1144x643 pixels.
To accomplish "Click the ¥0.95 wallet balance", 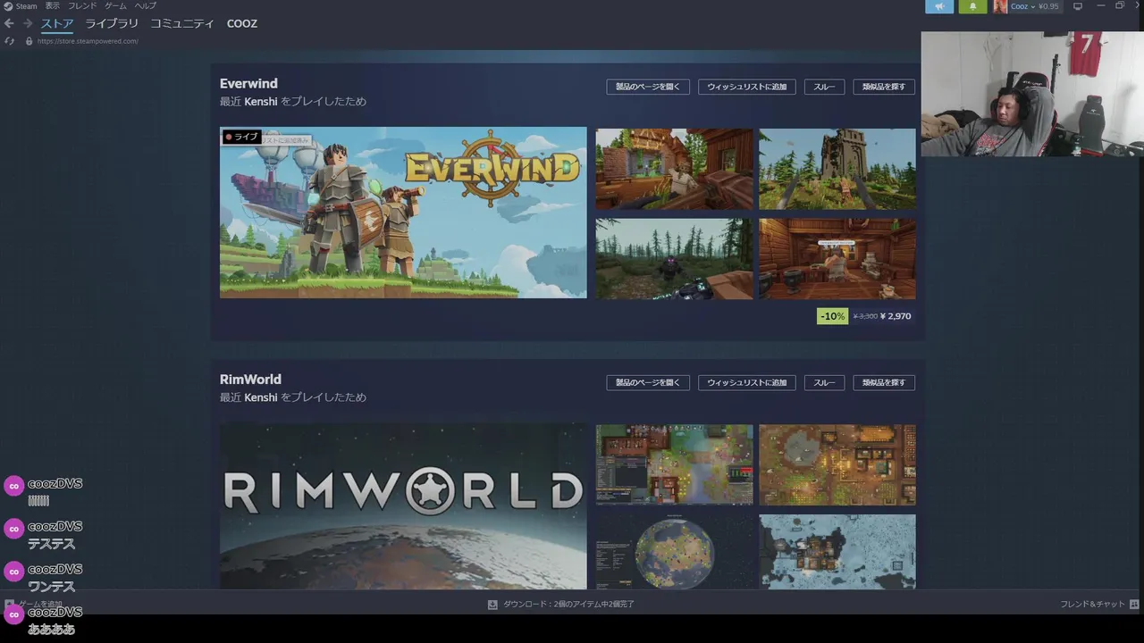I will pos(1048,6).
